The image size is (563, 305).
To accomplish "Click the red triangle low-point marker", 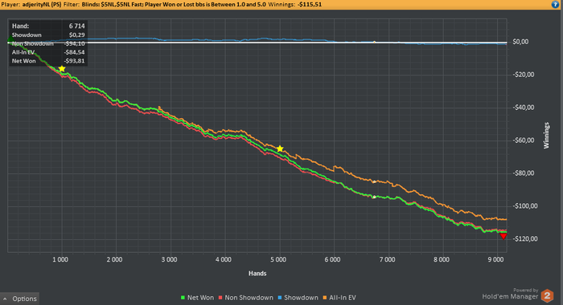I will click(x=503, y=236).
